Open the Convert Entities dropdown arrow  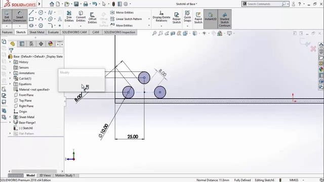point(80,26)
